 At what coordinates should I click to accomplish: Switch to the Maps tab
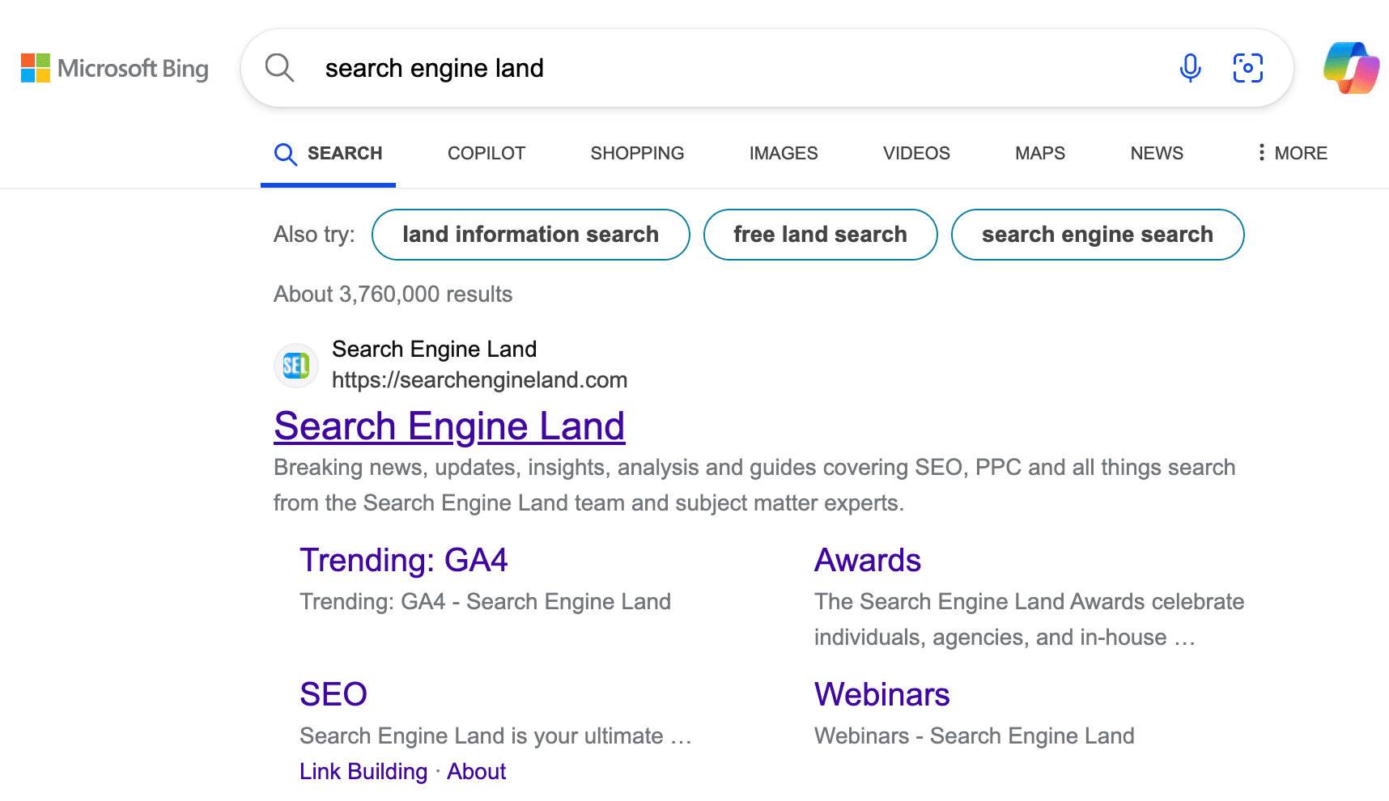click(x=1040, y=153)
